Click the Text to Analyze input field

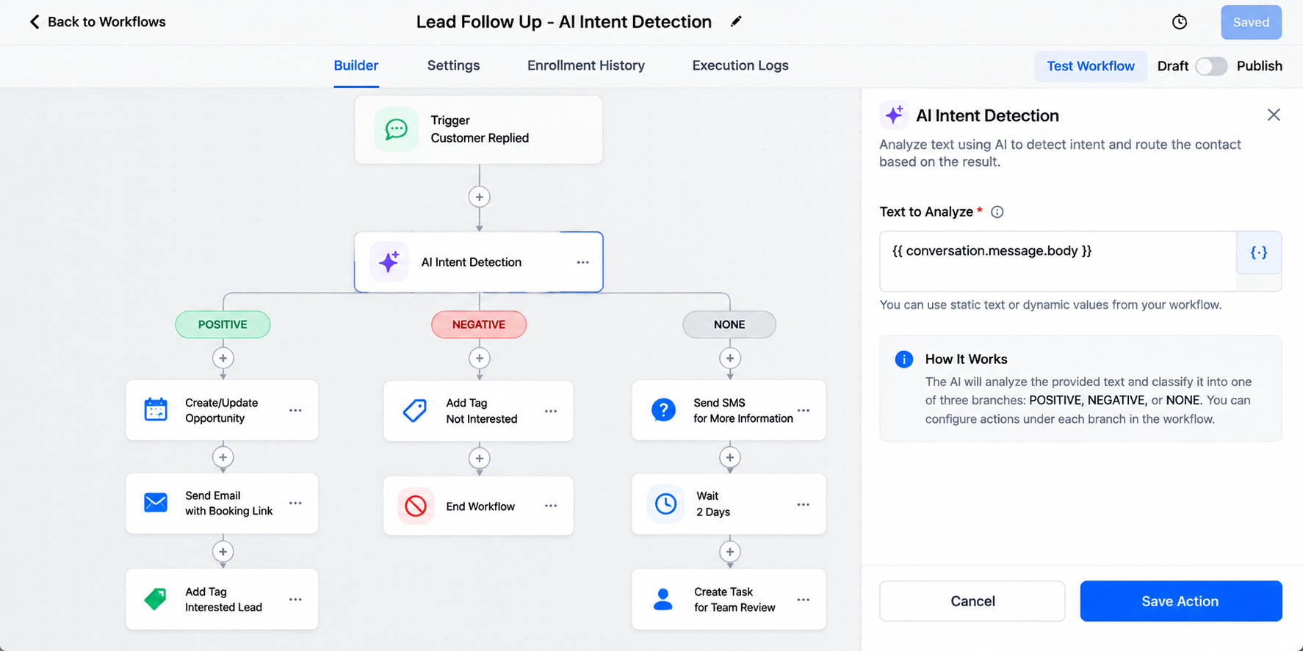coord(1058,261)
